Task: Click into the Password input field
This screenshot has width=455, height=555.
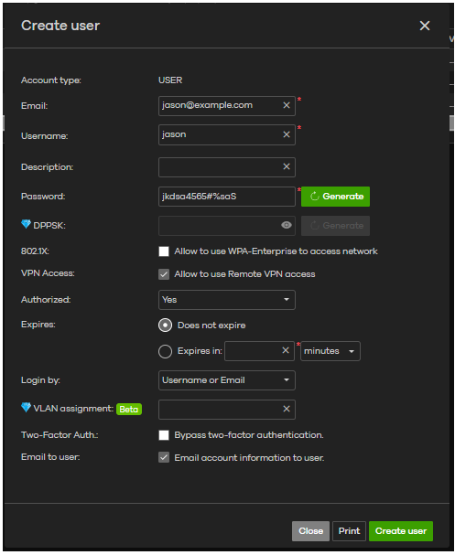Action: point(227,197)
